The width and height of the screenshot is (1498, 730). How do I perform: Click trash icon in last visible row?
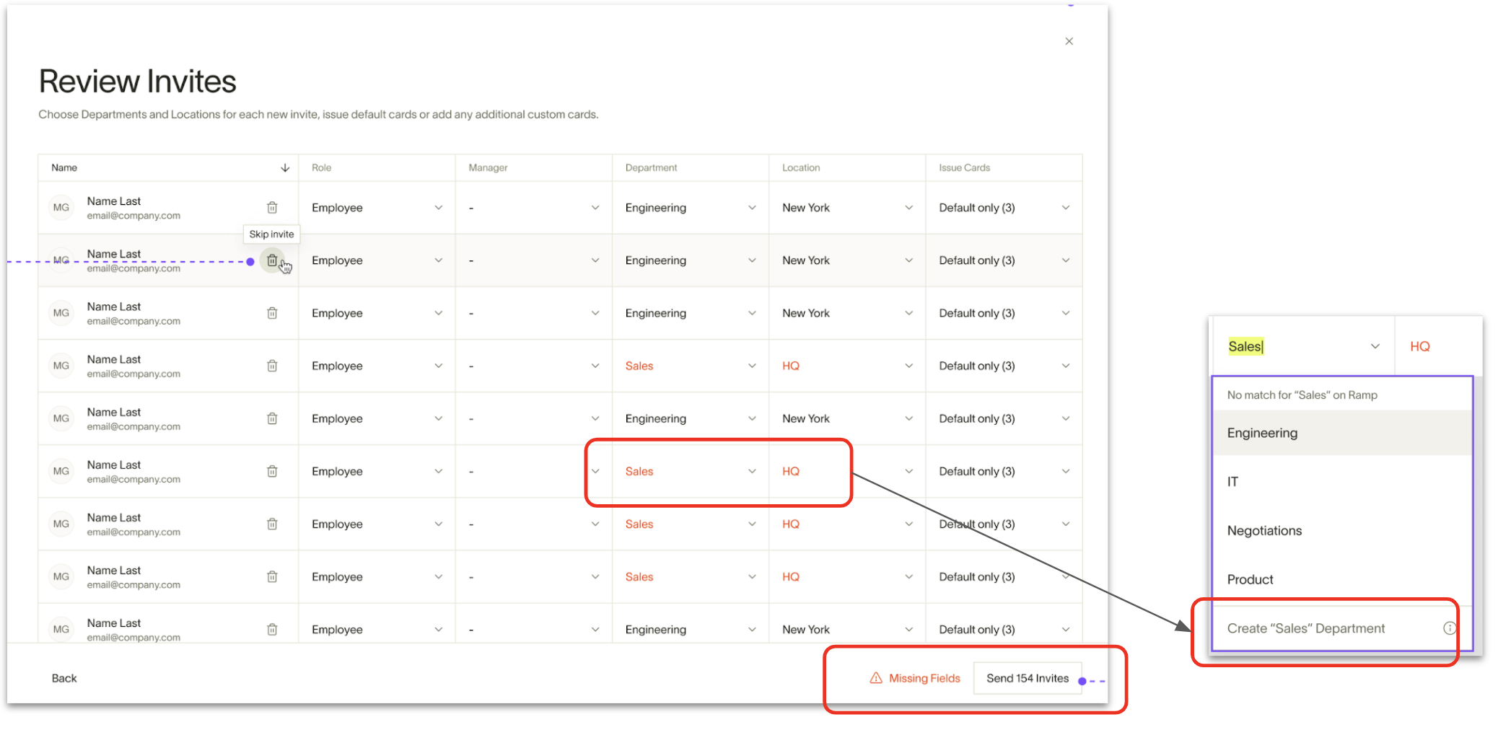[272, 629]
